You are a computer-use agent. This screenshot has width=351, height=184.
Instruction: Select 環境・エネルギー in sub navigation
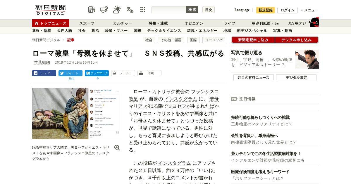pos(202,30)
